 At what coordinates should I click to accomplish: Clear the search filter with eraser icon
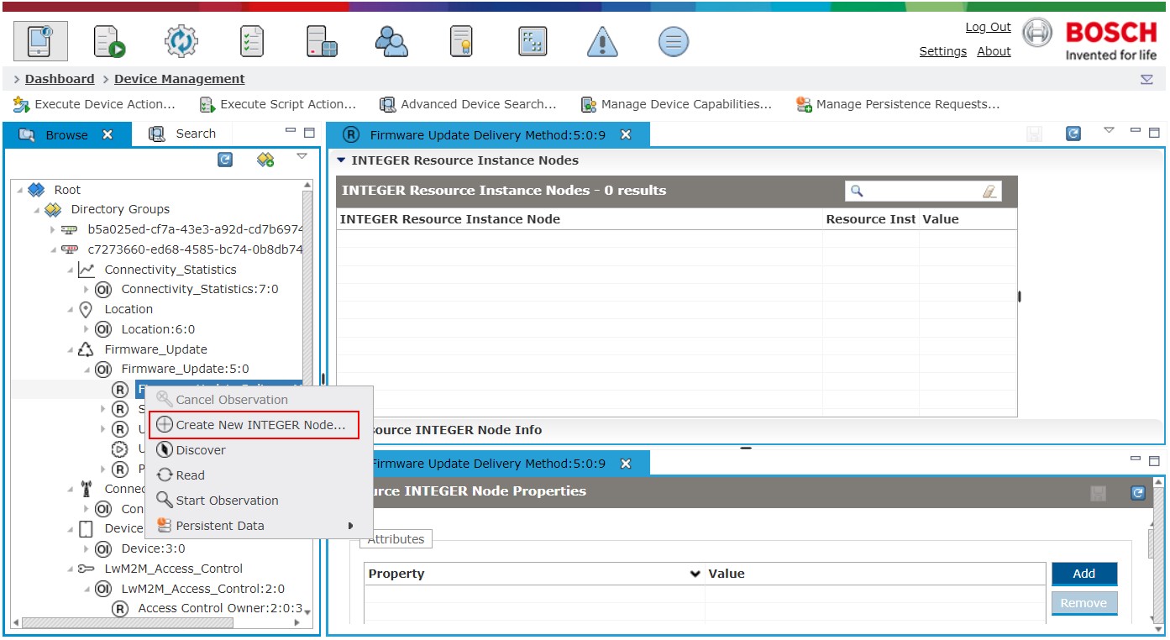[x=990, y=191]
